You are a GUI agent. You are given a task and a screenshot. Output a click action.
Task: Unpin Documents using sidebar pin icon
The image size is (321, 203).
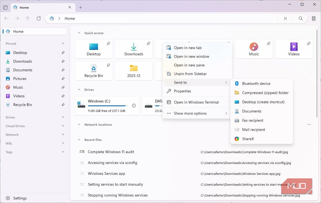pyautogui.click(x=63, y=70)
